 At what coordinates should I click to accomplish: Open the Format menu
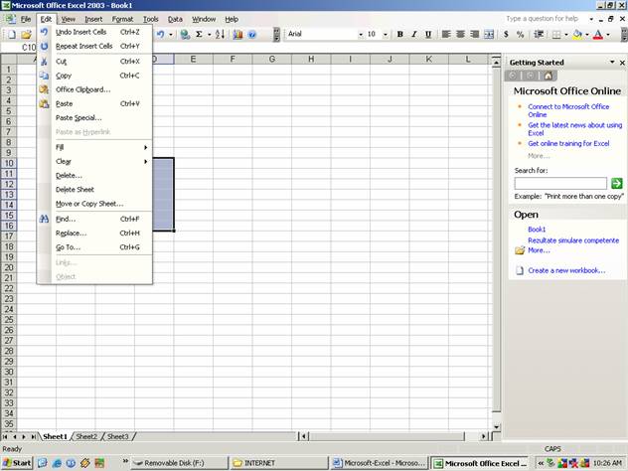pyautogui.click(x=122, y=19)
